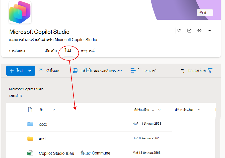Click date วันที่ 18 มิถุนายน 2568
This screenshot has height=158, width=225.
pos(147,153)
